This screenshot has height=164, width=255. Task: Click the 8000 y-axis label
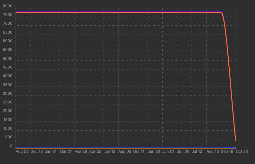point(7,6)
